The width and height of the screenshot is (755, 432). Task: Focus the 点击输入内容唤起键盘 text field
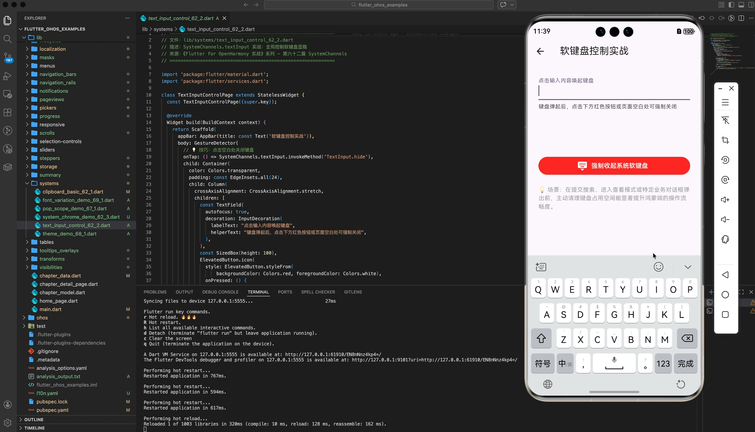pyautogui.click(x=614, y=91)
